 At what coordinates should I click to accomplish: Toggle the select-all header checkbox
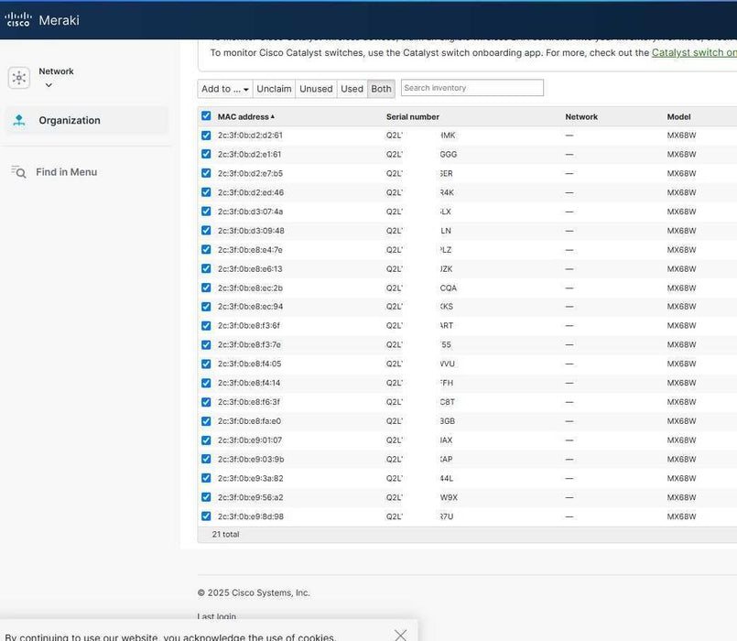pos(206,116)
